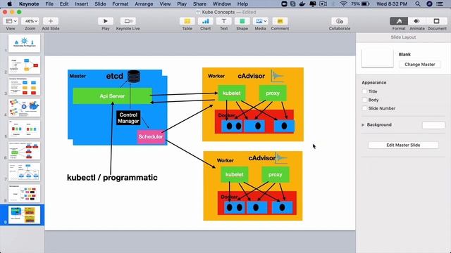The image size is (451, 253).
Task: Select slide 9 thumbnail in navigator
Action: click(24, 215)
